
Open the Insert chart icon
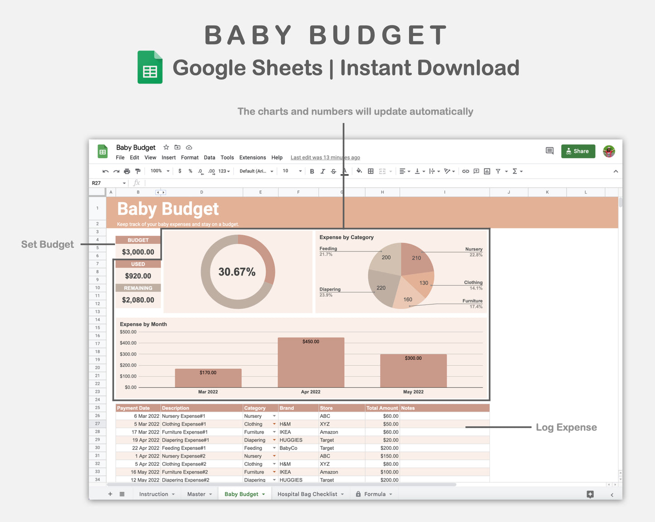click(x=487, y=171)
